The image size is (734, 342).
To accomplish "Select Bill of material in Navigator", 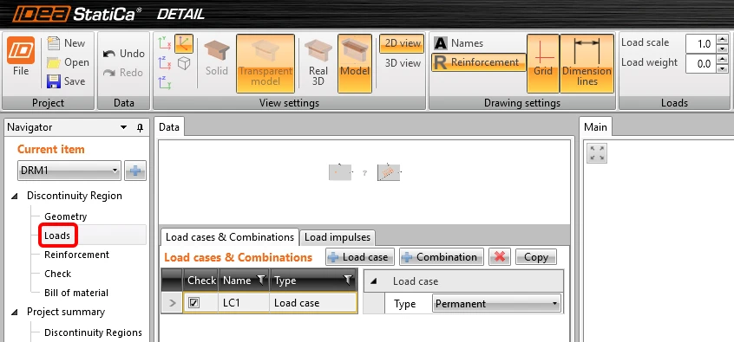I will (76, 293).
